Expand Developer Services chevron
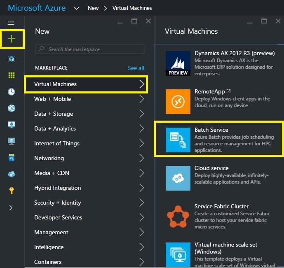 pos(142,217)
